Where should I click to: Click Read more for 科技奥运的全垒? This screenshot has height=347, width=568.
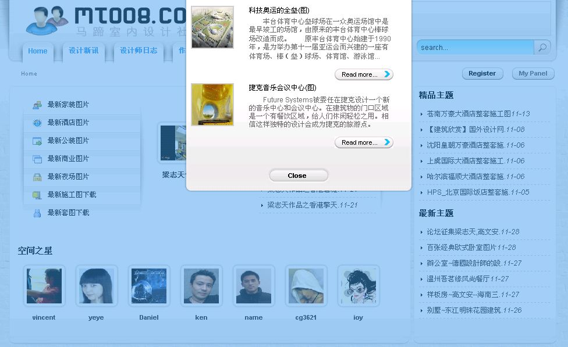point(364,74)
